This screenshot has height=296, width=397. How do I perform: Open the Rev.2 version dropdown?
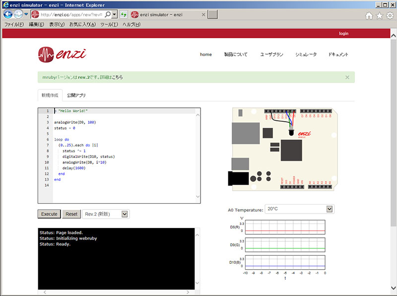tap(106, 214)
